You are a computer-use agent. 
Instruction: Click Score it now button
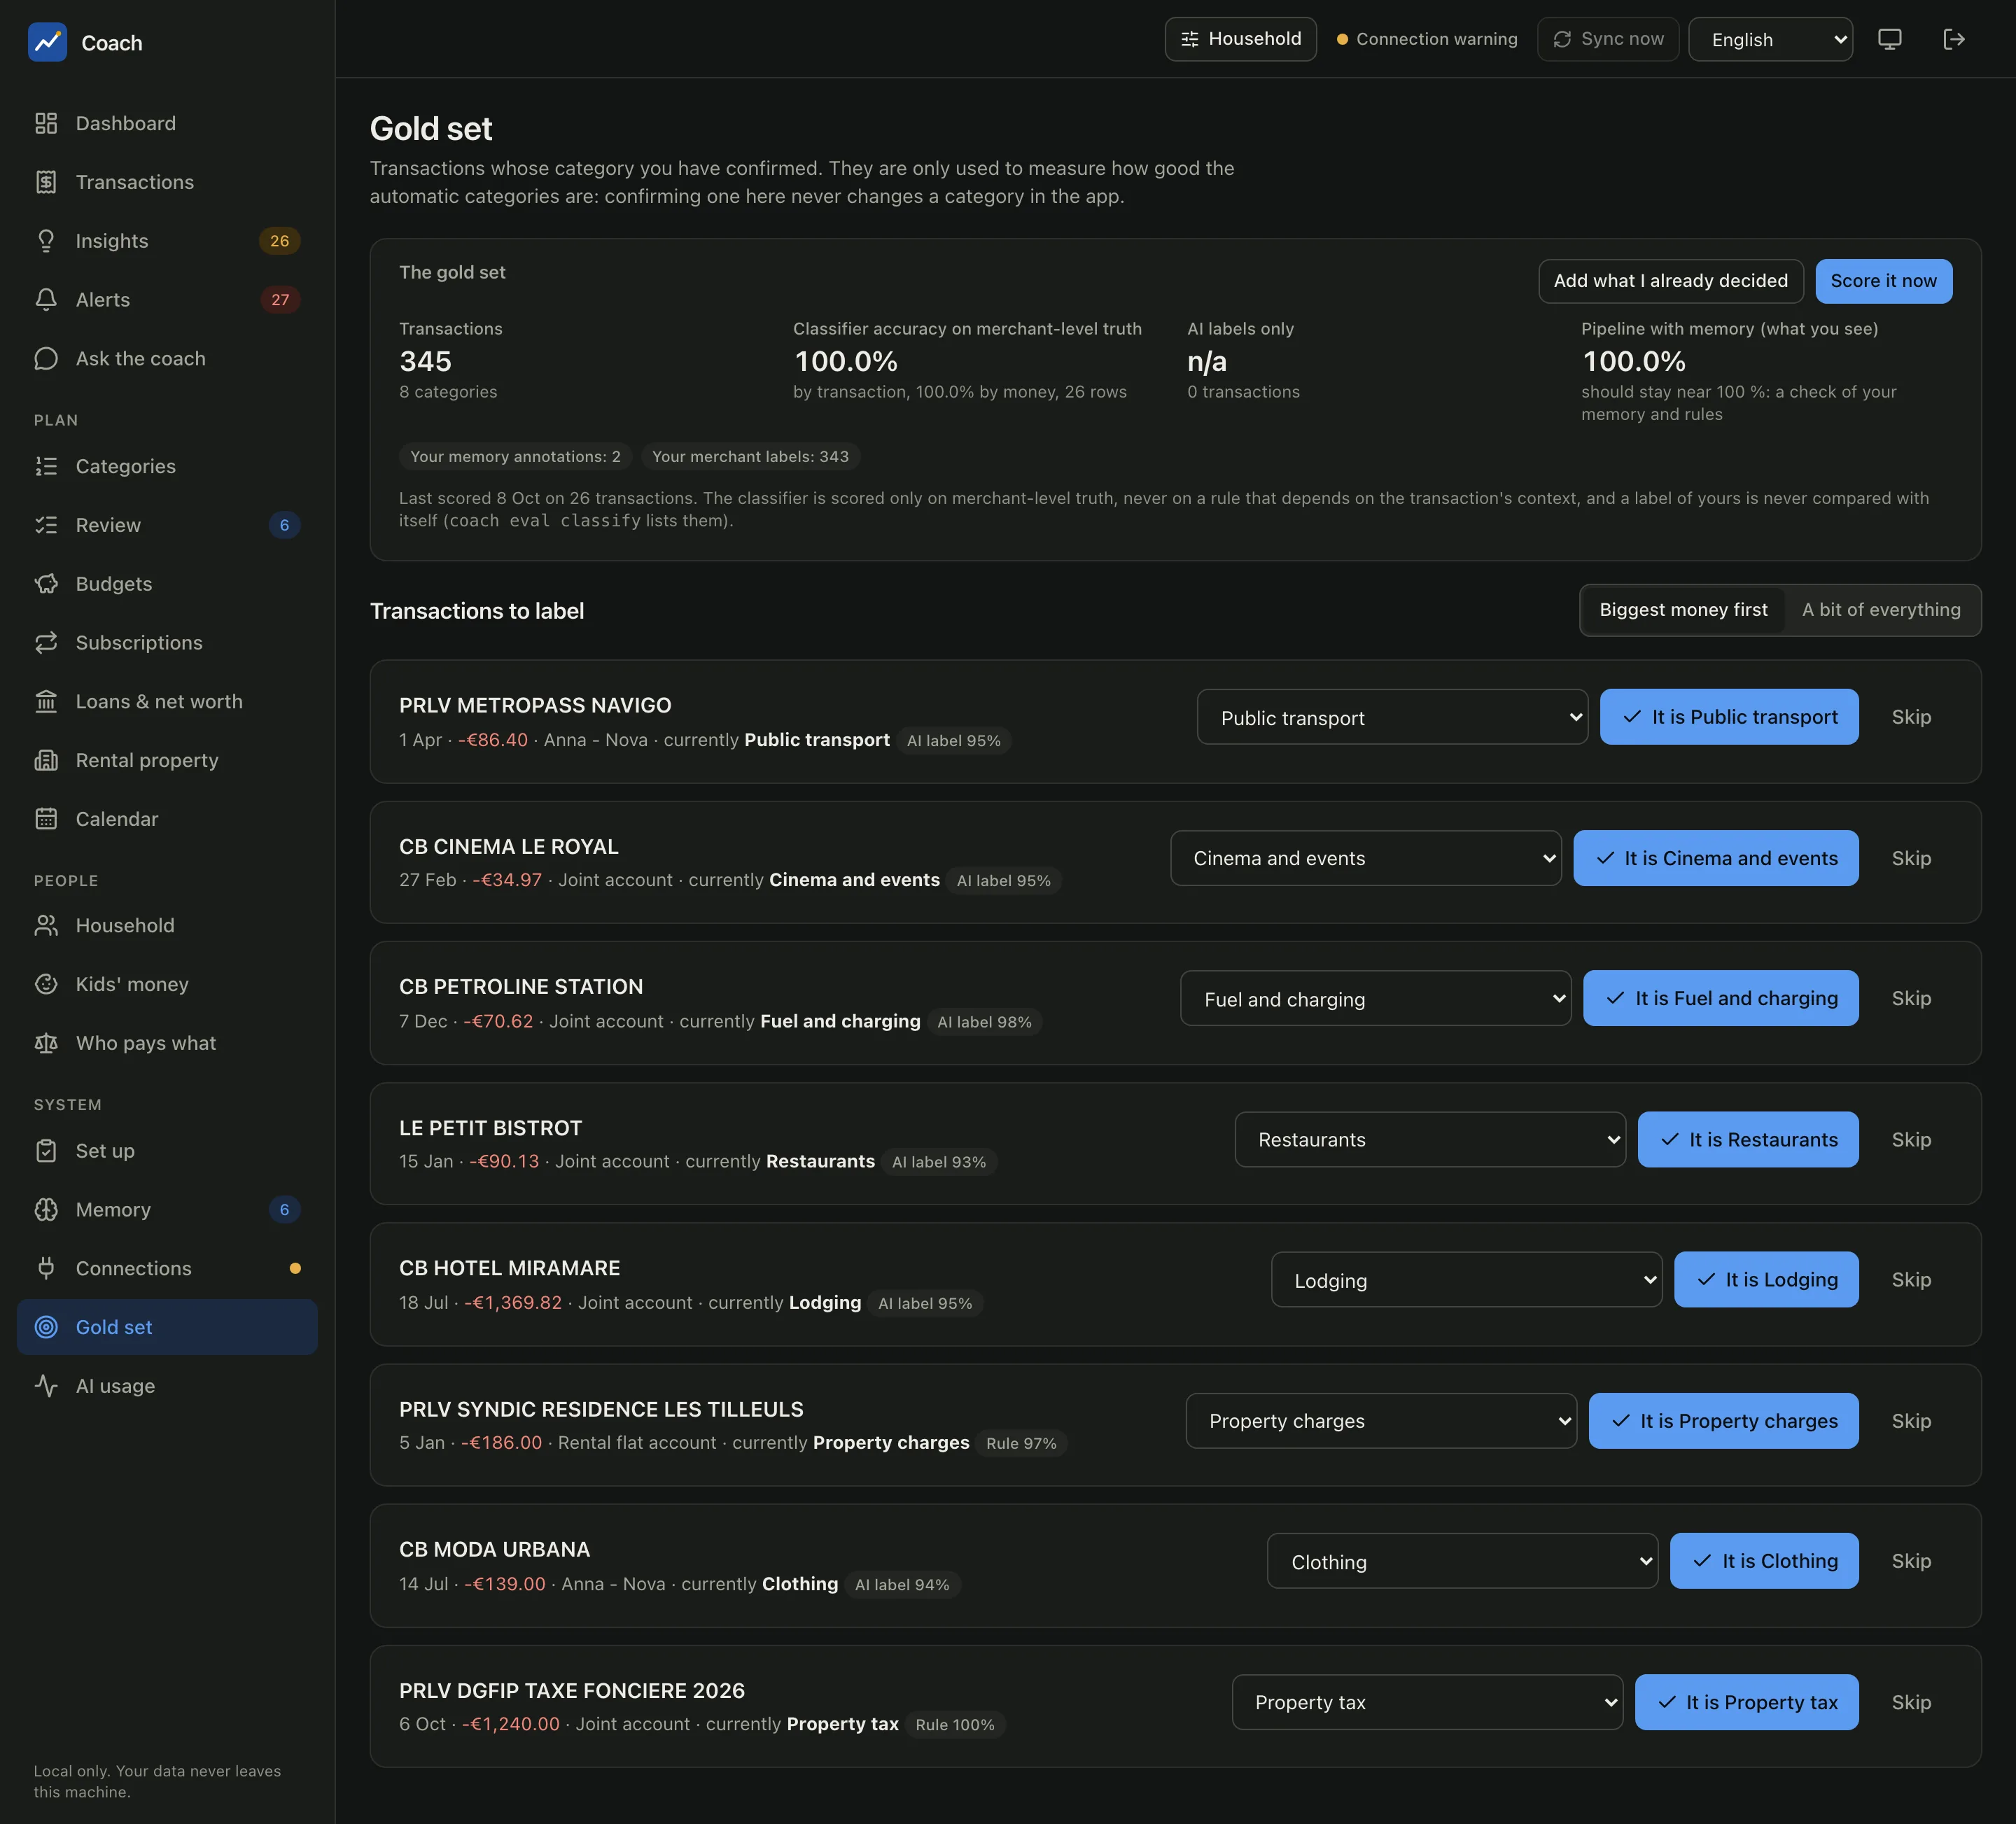click(1883, 281)
